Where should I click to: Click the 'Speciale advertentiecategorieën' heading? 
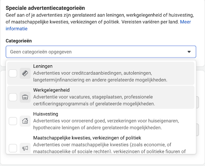coord(45,8)
